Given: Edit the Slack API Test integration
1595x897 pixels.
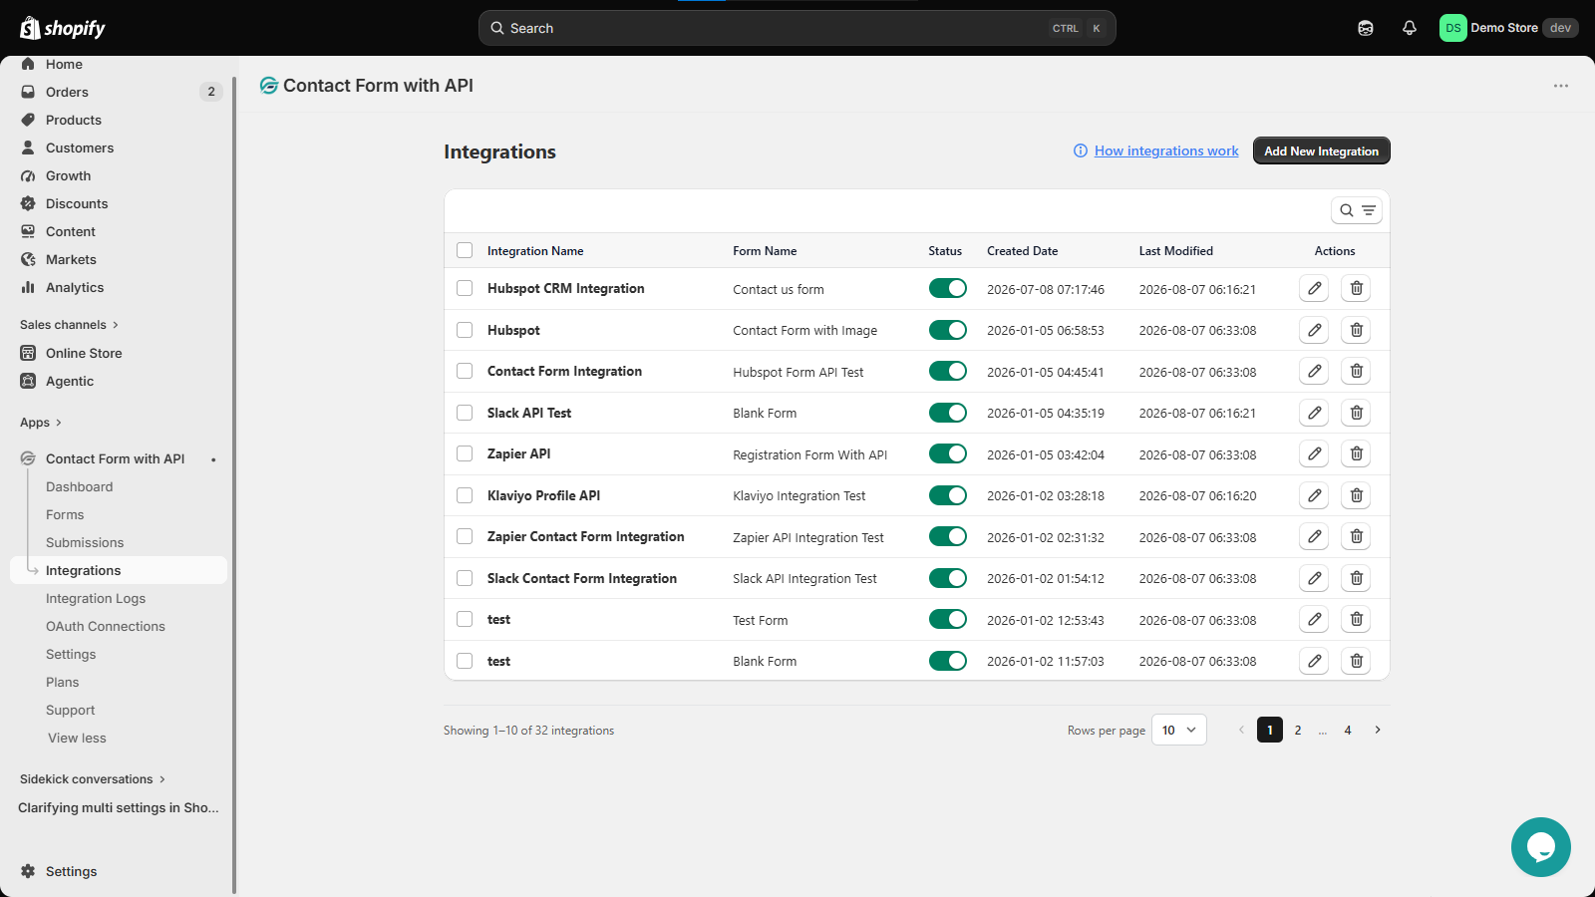Looking at the screenshot, I should pos(1314,413).
